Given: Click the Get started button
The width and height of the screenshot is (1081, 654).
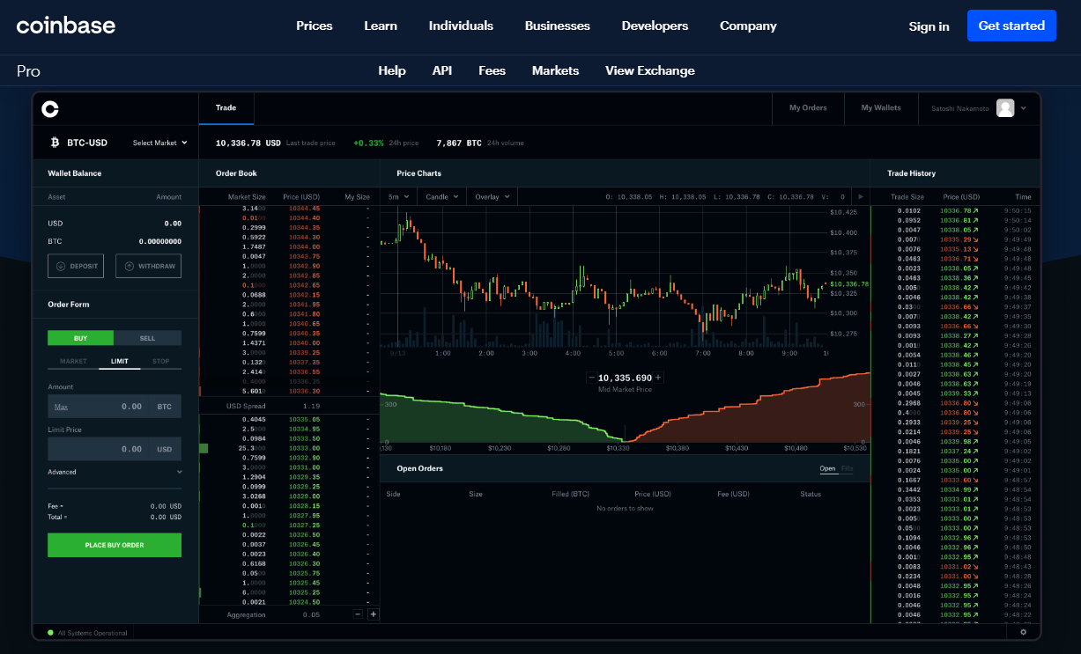Looking at the screenshot, I should tap(1011, 26).
